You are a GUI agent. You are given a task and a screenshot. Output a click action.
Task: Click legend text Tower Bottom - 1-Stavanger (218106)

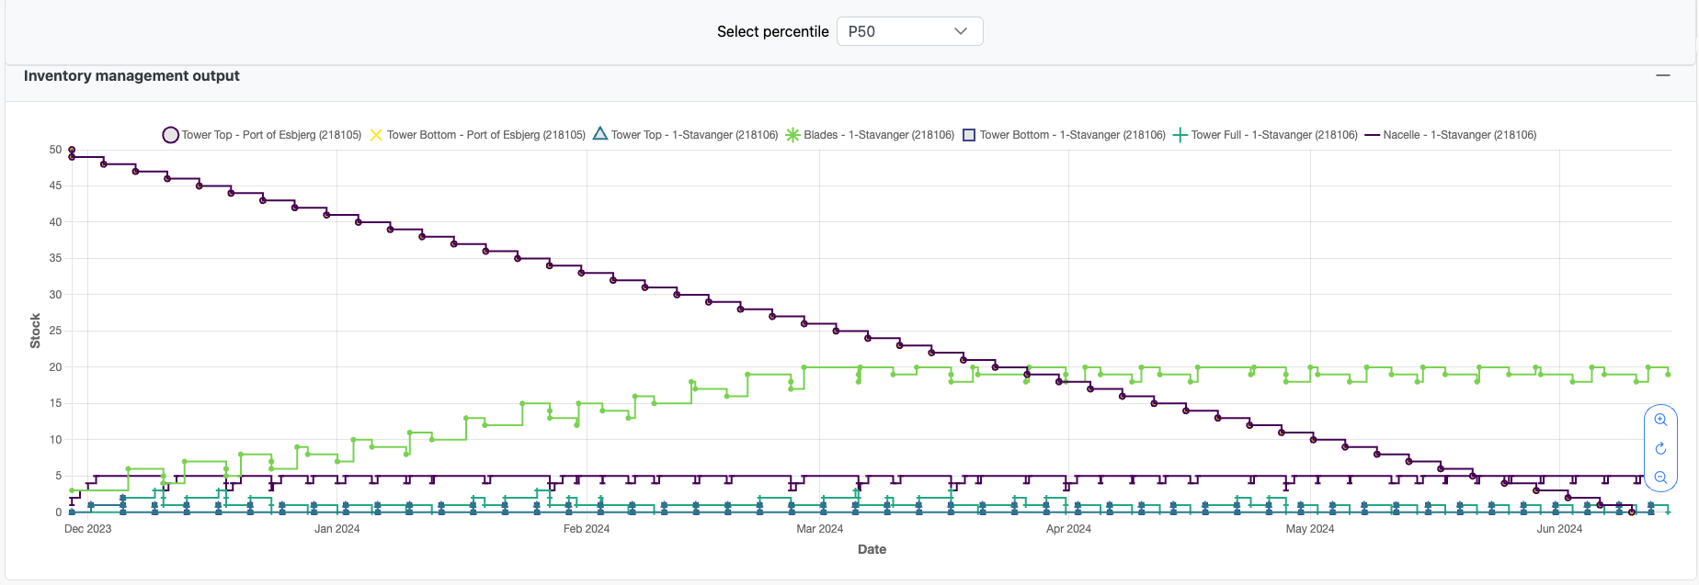pyautogui.click(x=1072, y=135)
